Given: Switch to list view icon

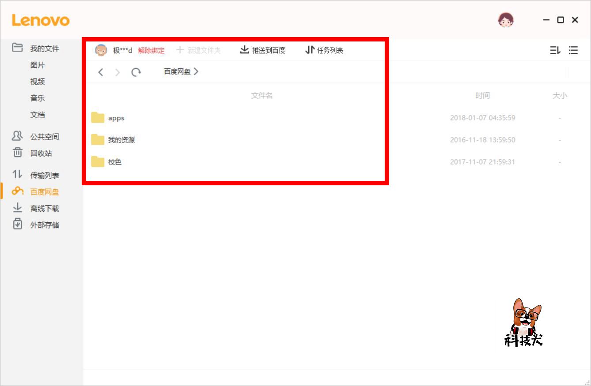Looking at the screenshot, I should point(573,50).
